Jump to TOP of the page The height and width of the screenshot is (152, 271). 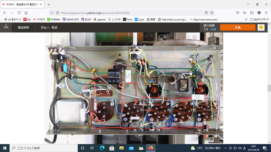point(6,27)
